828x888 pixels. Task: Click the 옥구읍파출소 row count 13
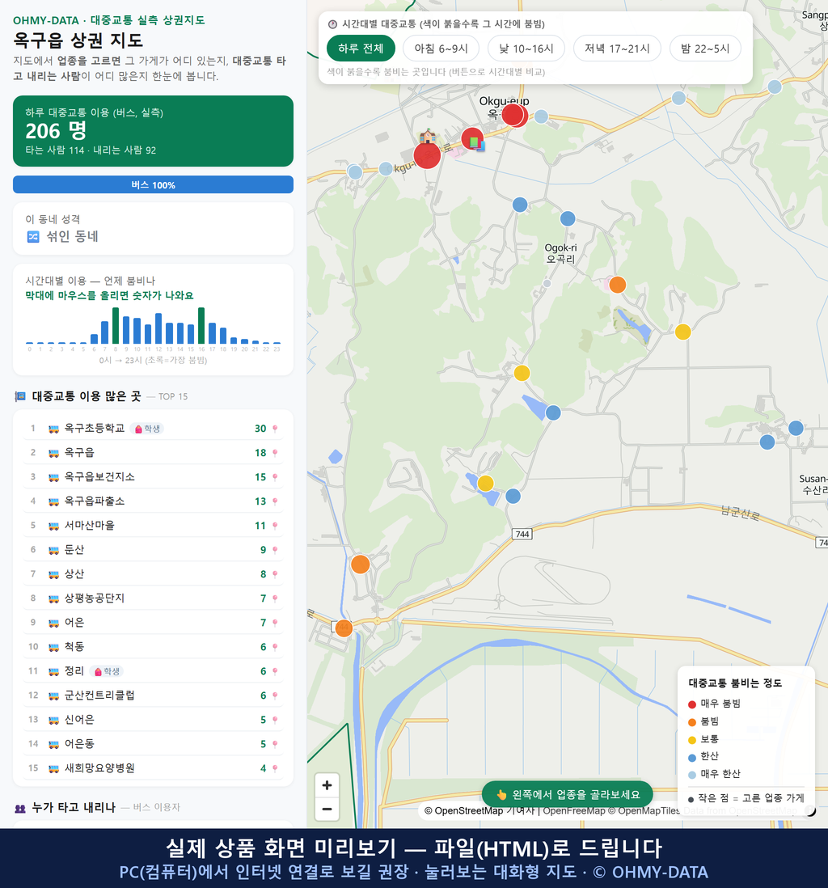point(260,501)
